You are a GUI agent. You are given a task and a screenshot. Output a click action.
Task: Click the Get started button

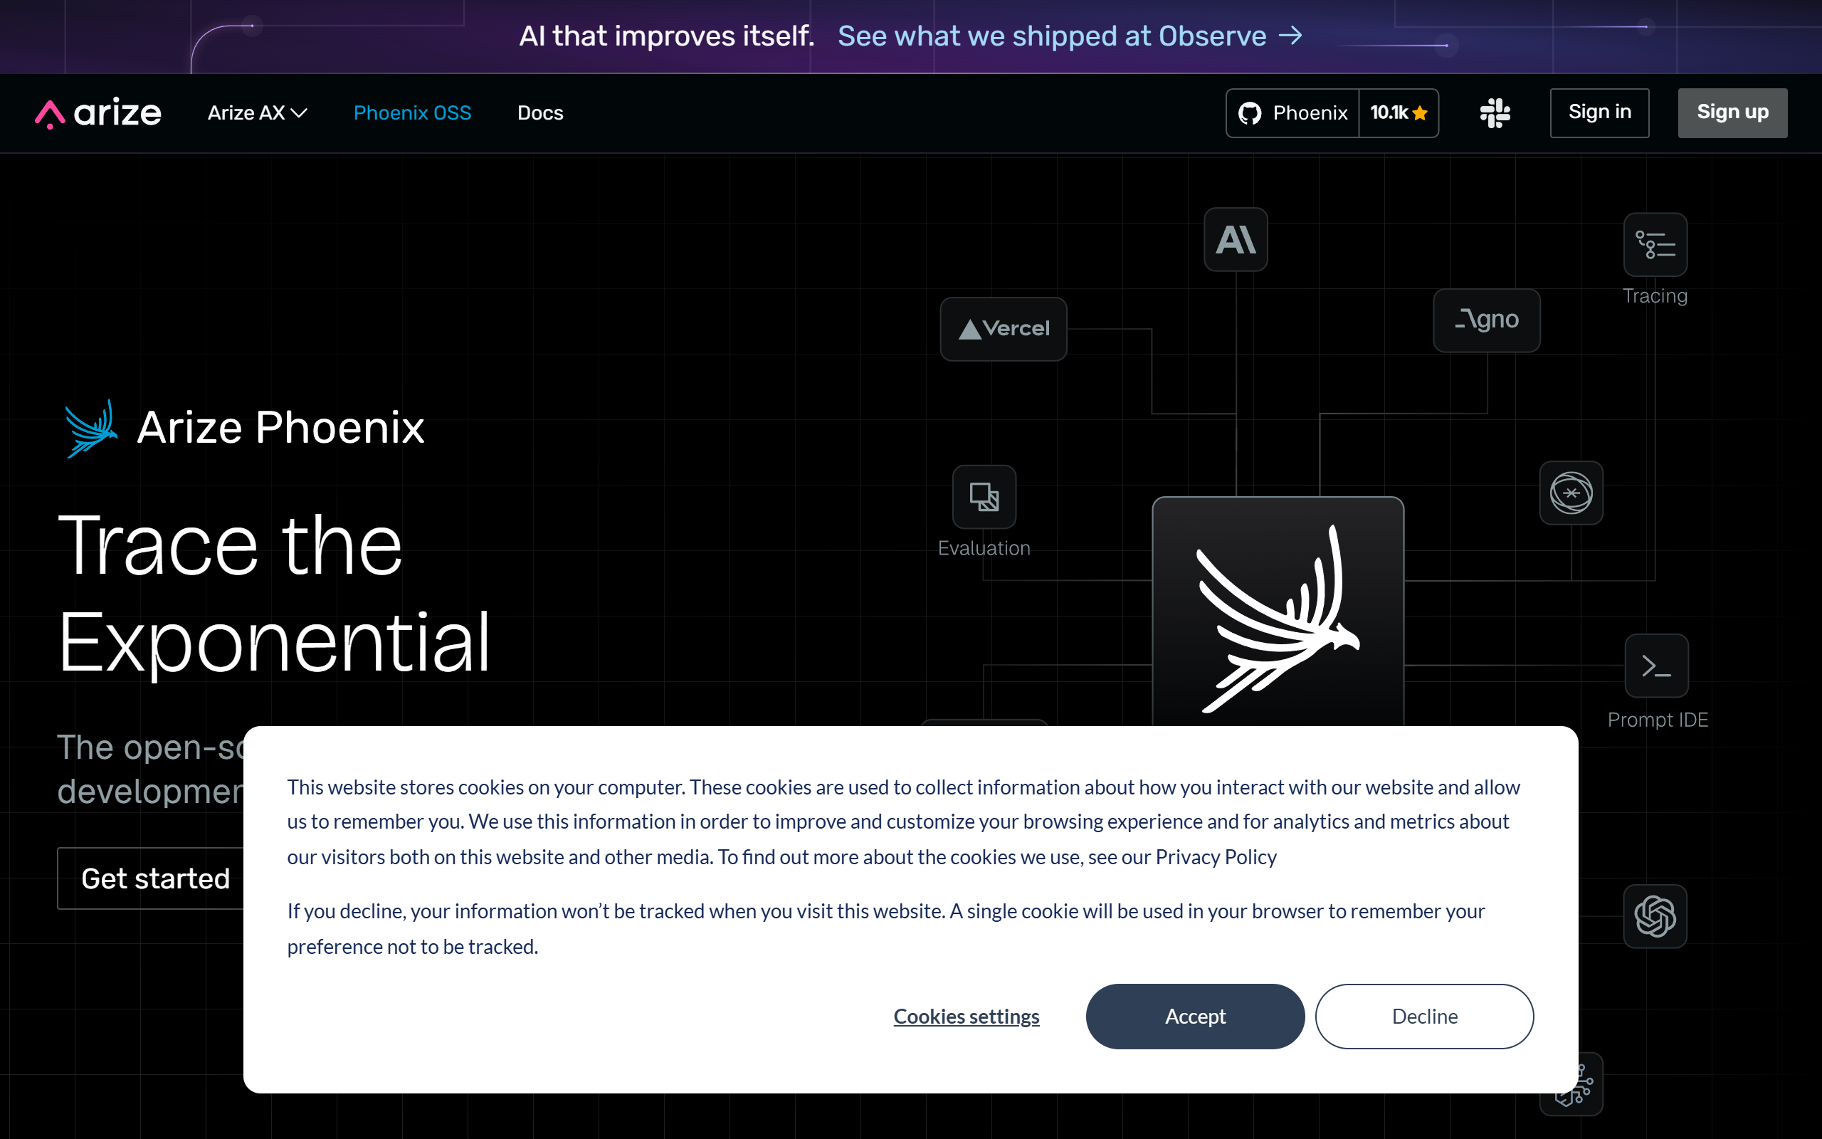point(152,878)
